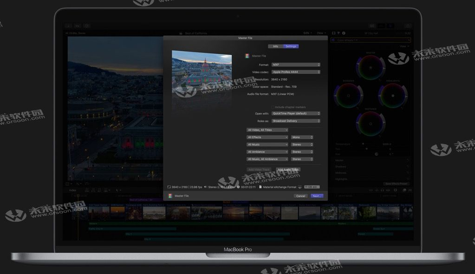Click the dimmed Add Video Track button
Image resolution: width=475 pixels, height=274 pixels.
(259, 170)
